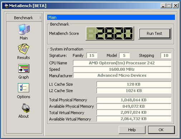This screenshot has height=139, width=181.
Task: Click the MetaBench title bar app icon
Action: [x=6, y=6]
